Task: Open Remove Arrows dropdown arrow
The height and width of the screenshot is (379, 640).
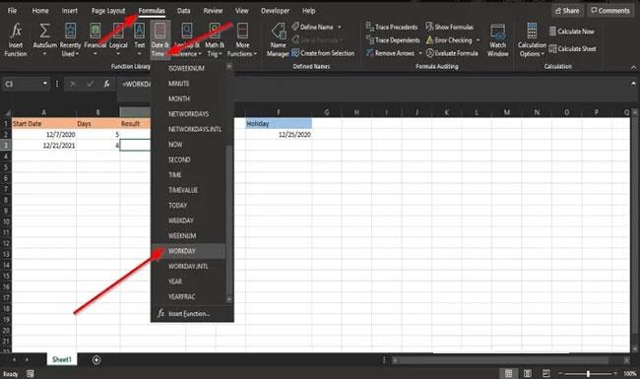Action: (x=420, y=53)
